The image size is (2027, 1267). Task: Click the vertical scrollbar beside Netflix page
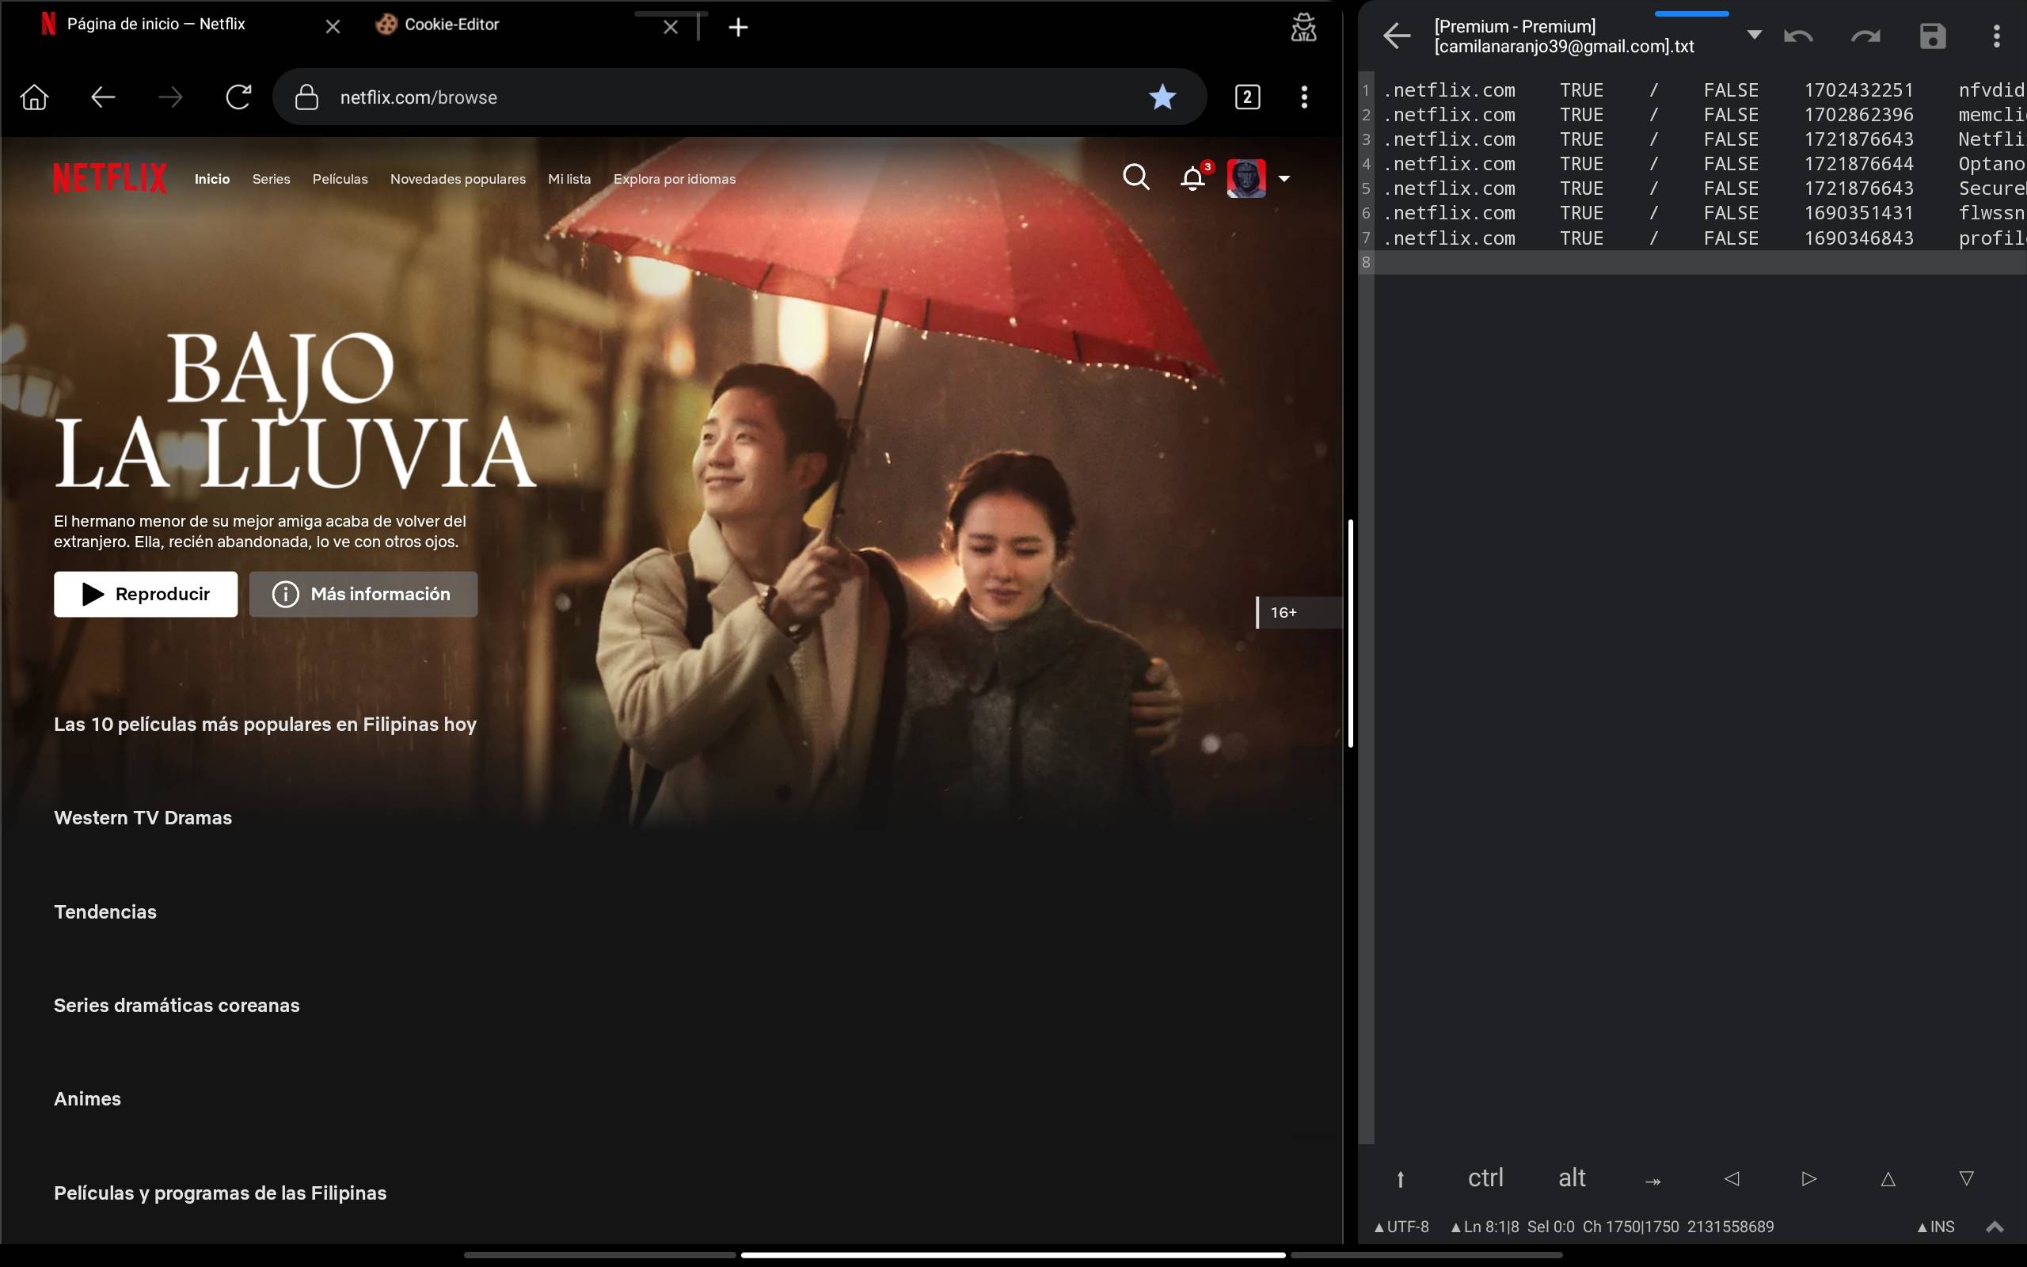coord(1350,633)
